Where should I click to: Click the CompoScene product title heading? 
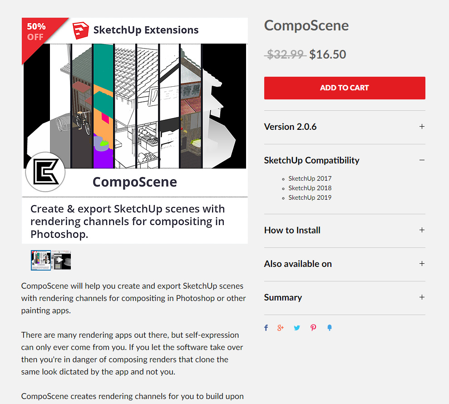point(306,25)
